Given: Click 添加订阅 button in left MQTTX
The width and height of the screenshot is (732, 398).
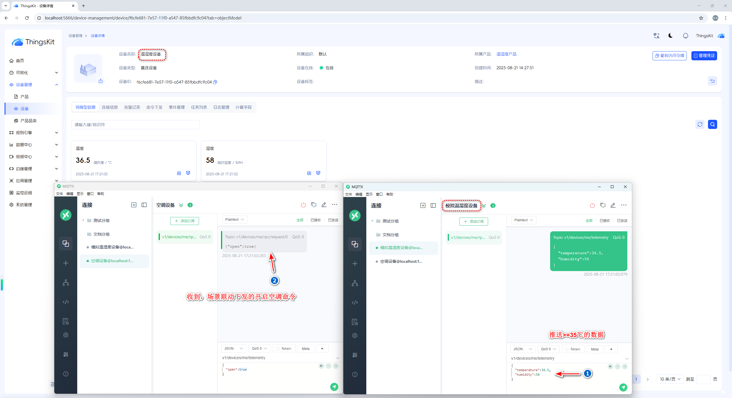Looking at the screenshot, I should (184, 221).
